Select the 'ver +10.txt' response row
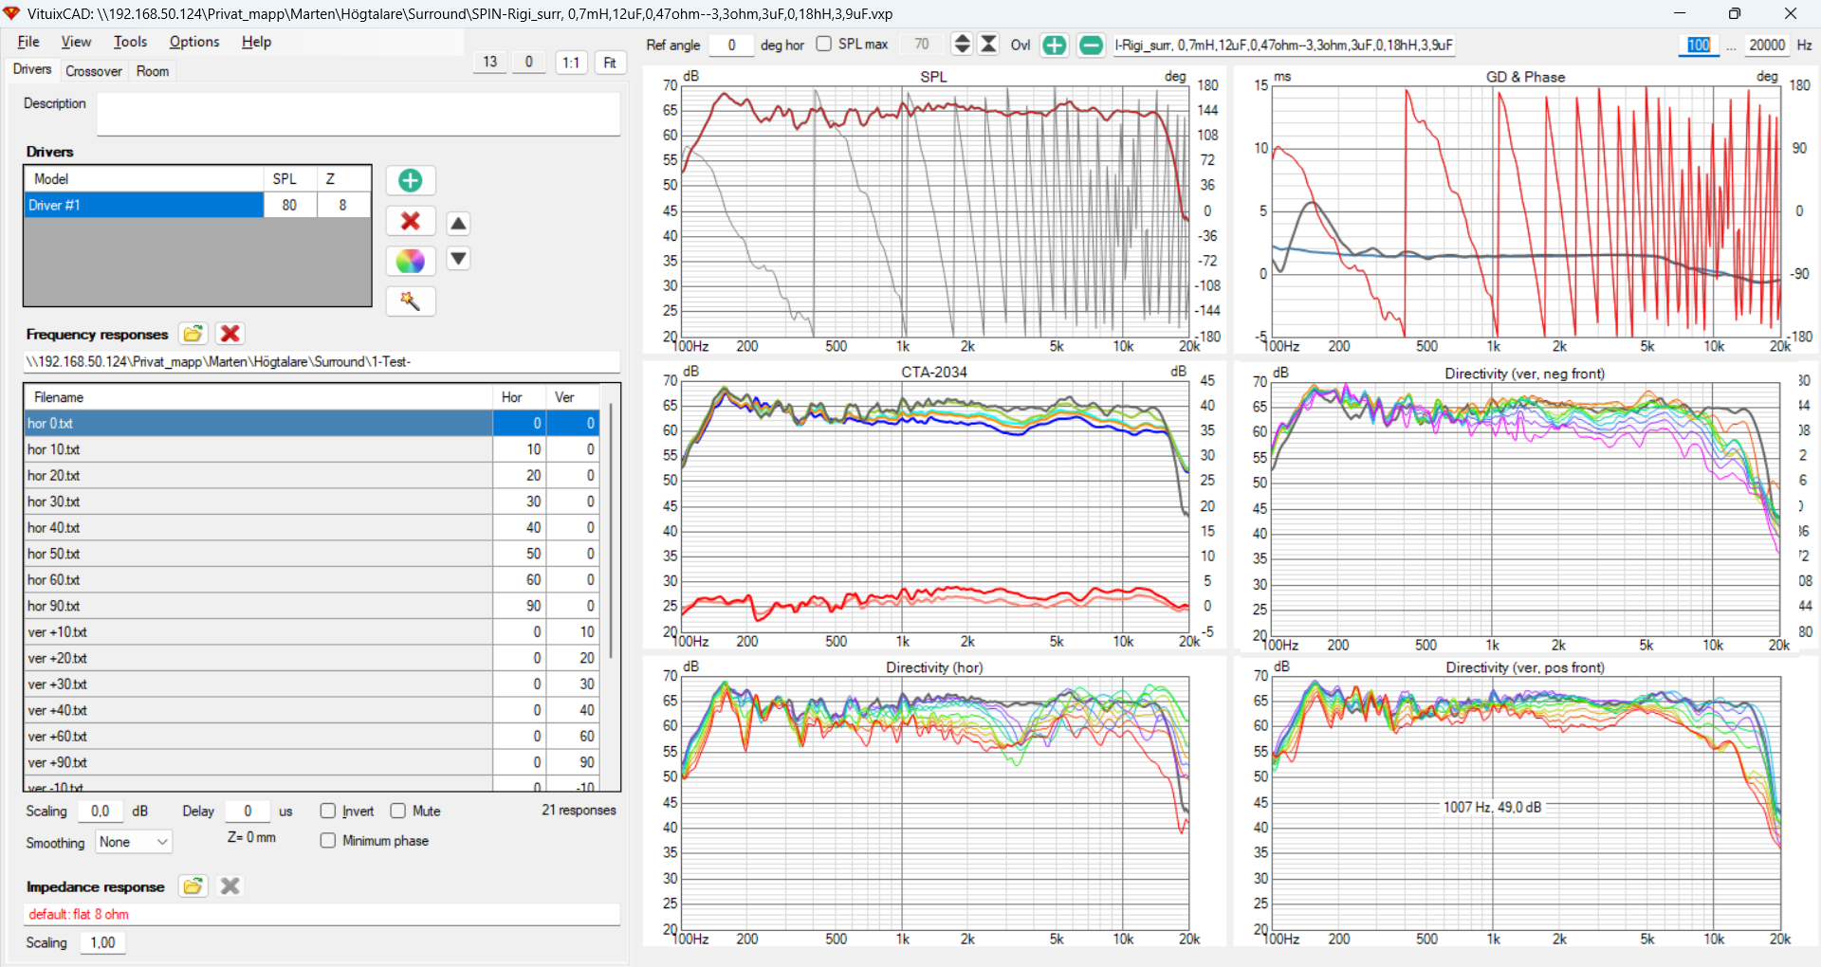This screenshot has height=967, width=1821. tap(312, 632)
